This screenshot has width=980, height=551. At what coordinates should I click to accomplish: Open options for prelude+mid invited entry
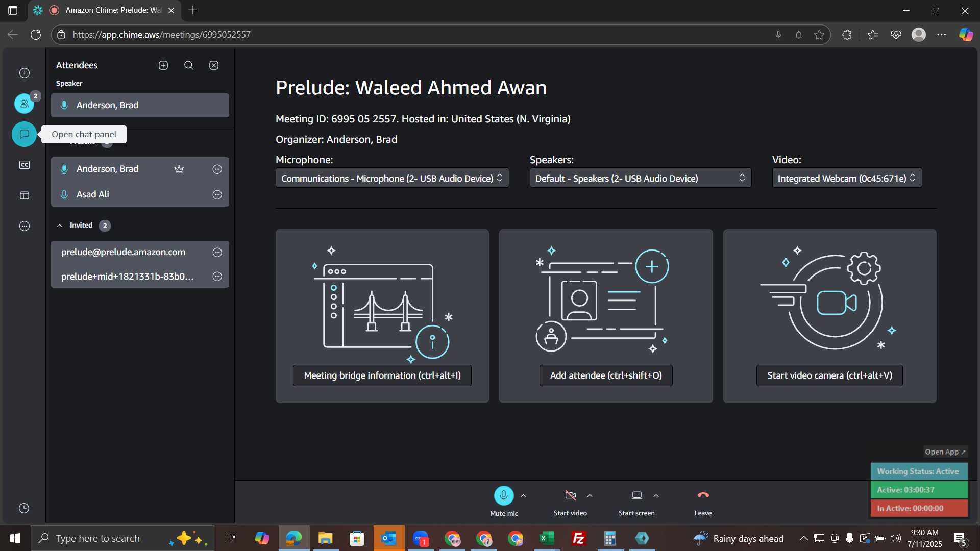(x=217, y=277)
